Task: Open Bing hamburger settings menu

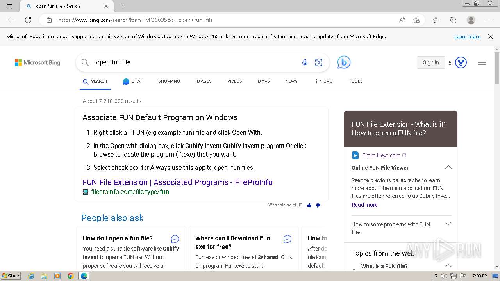Action: pos(482,62)
